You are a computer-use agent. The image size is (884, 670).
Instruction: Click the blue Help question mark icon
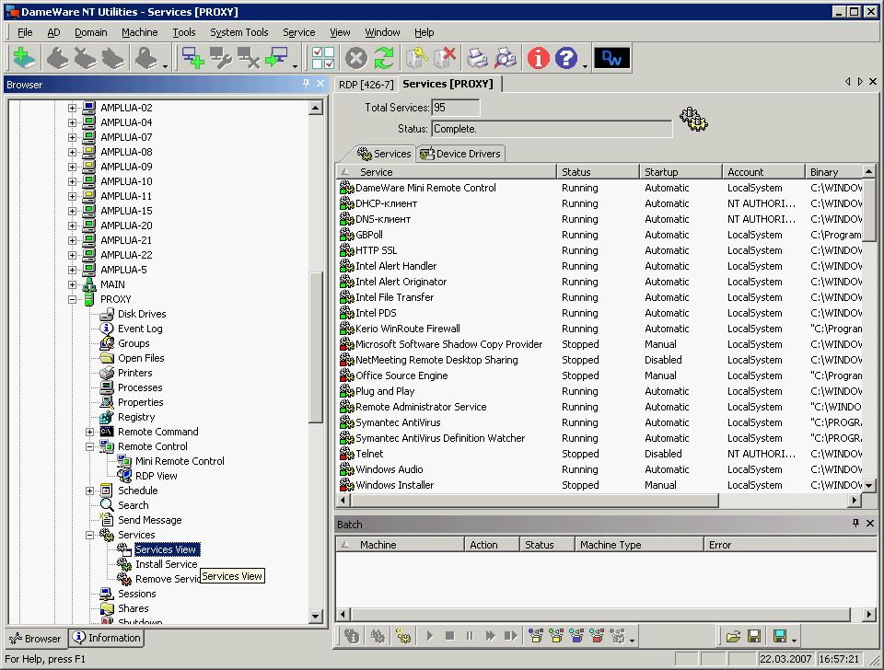(564, 57)
